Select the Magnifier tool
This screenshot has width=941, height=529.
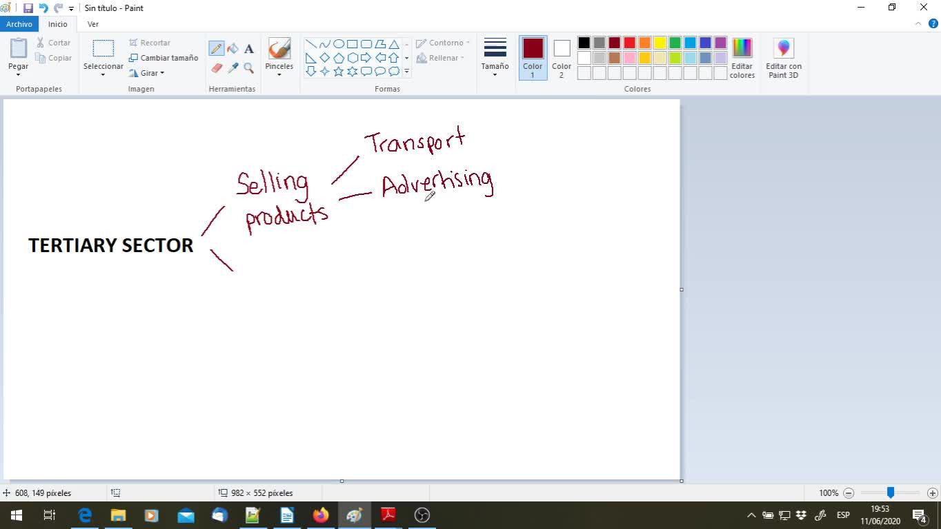[x=248, y=68]
